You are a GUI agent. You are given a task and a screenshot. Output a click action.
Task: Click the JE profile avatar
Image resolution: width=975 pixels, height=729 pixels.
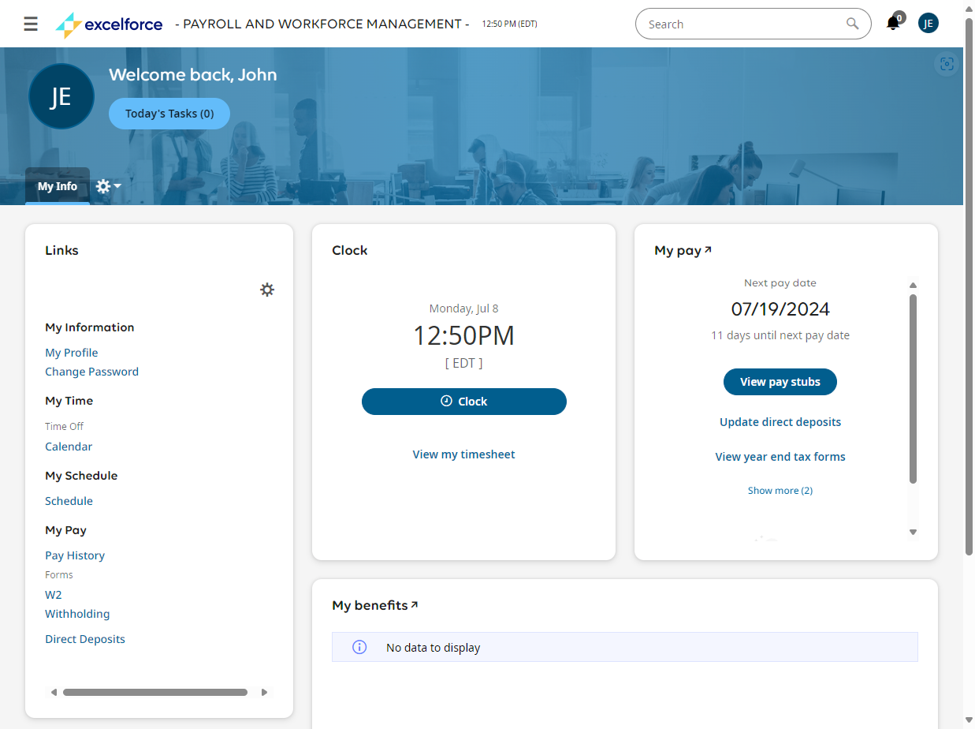point(928,23)
